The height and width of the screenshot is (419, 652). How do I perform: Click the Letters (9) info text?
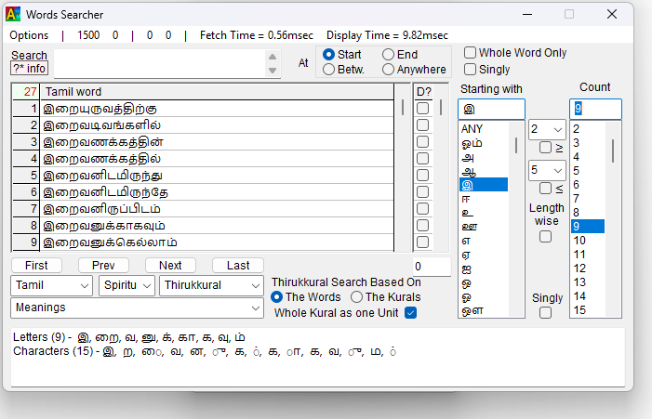pos(129,337)
